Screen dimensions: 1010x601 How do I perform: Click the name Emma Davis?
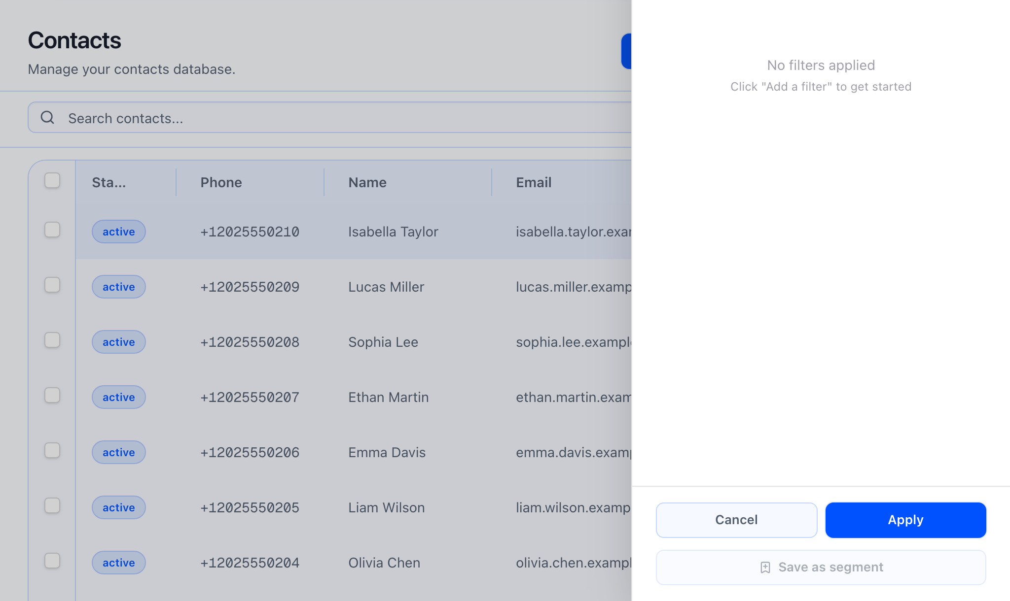[387, 452]
